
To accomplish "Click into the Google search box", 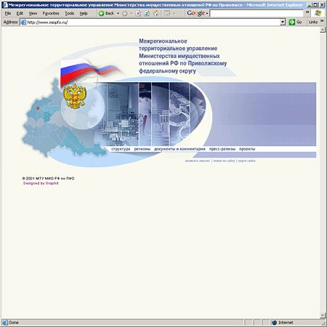I will click(x=257, y=13).
